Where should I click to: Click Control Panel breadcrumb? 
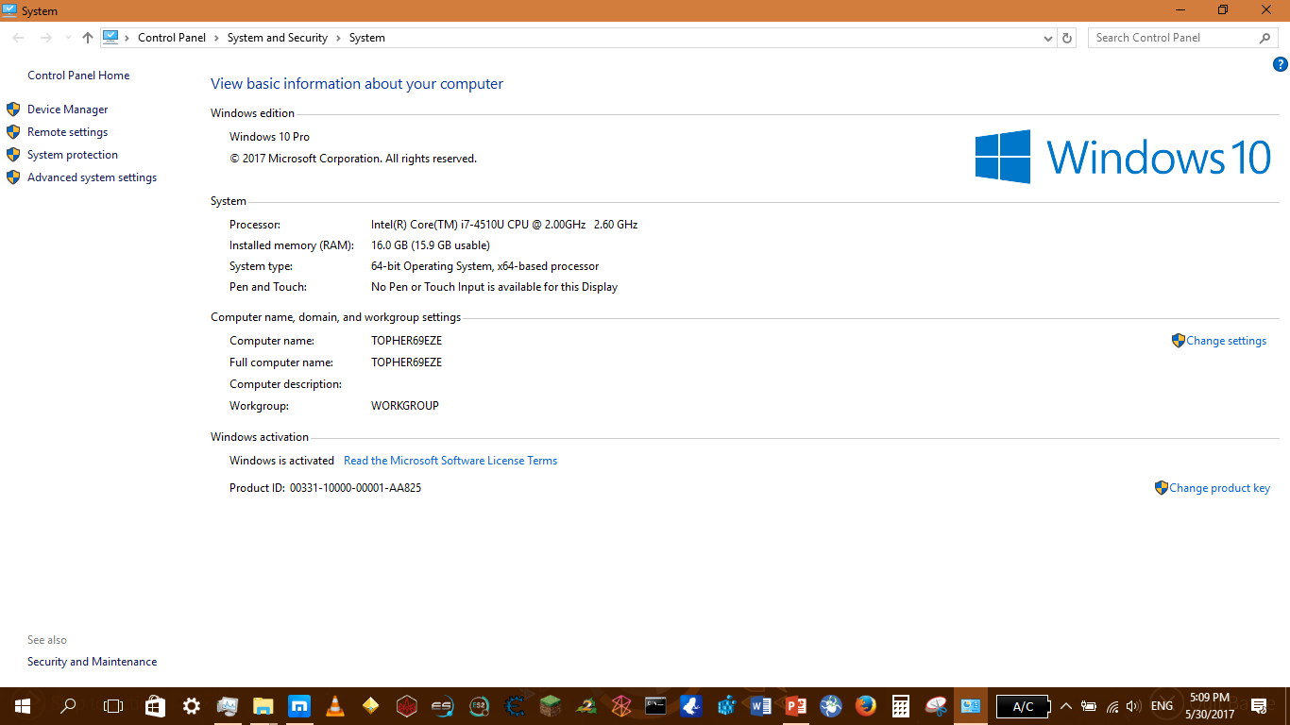[x=172, y=38]
